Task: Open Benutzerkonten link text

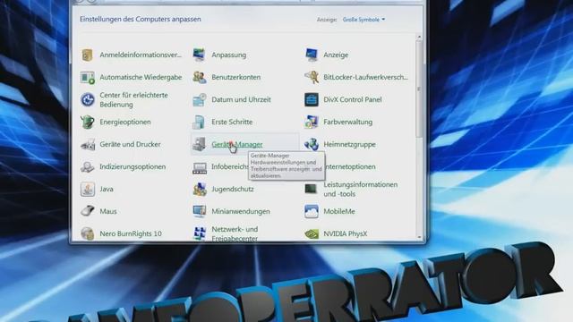Action: (x=236, y=78)
